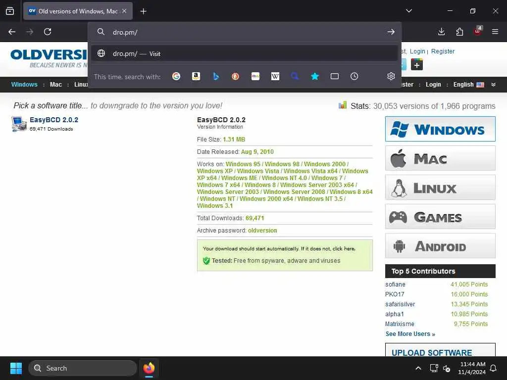
Task: Search history via clock icon
Action: [355, 76]
